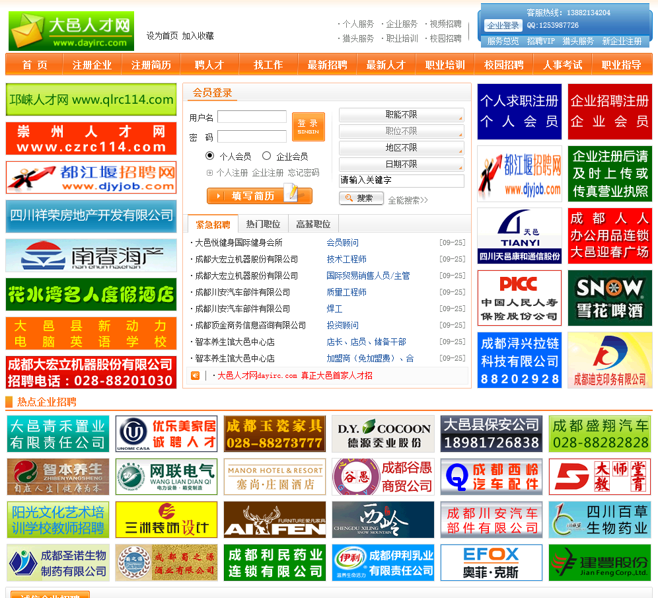Click the orange 登录 SINGIN button
The height and width of the screenshot is (598, 658).
coord(309,127)
